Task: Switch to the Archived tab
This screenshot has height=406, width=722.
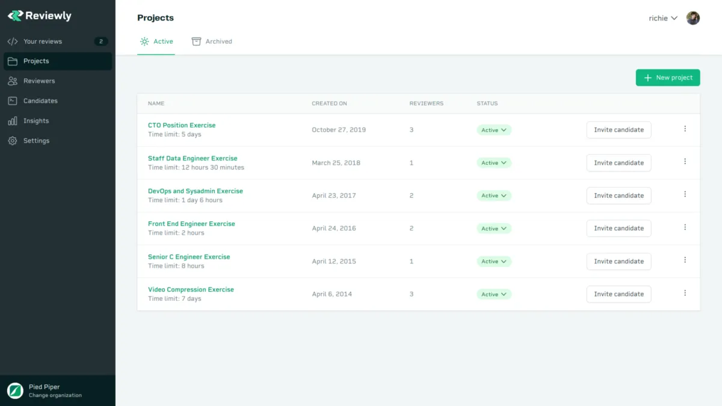Action: point(212,42)
